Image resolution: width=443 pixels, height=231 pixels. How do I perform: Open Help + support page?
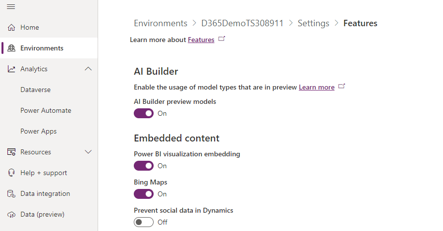(44, 173)
